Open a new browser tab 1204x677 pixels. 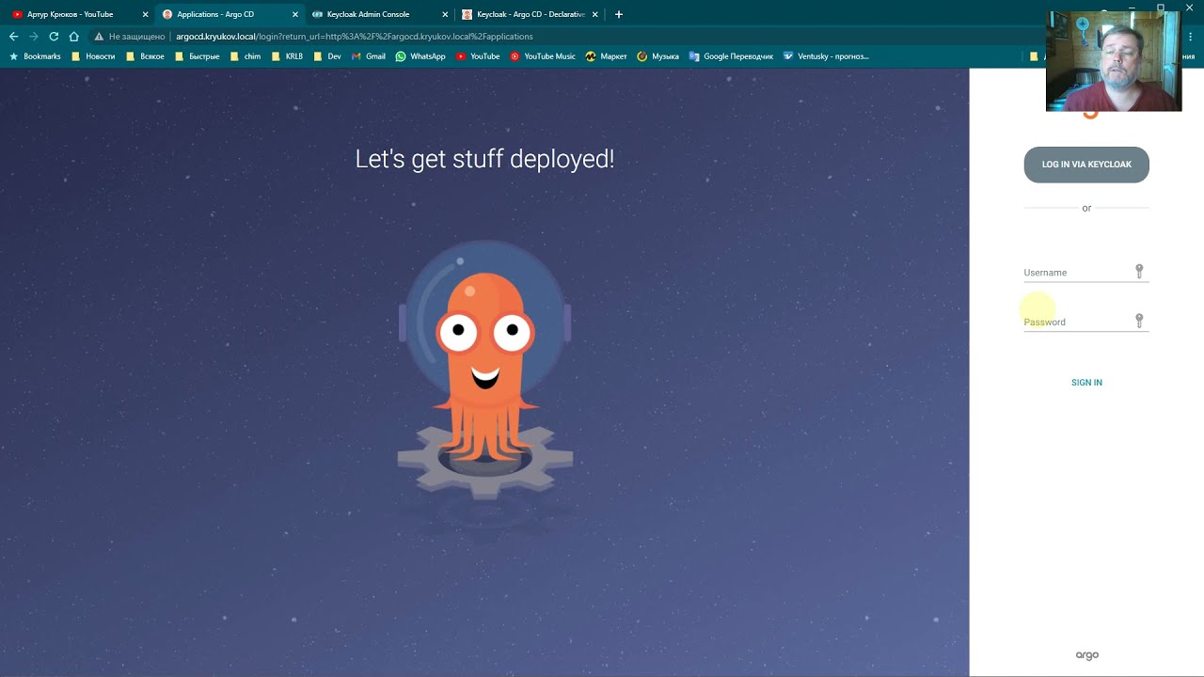tap(618, 14)
